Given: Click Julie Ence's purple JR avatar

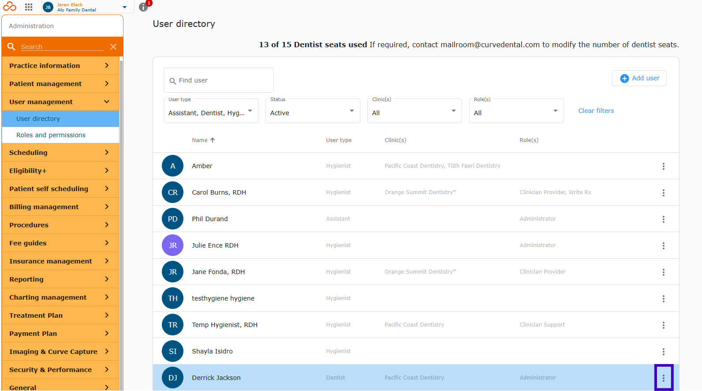Looking at the screenshot, I should tap(173, 245).
